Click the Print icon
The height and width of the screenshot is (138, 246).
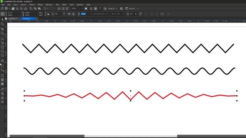pos(26,8)
